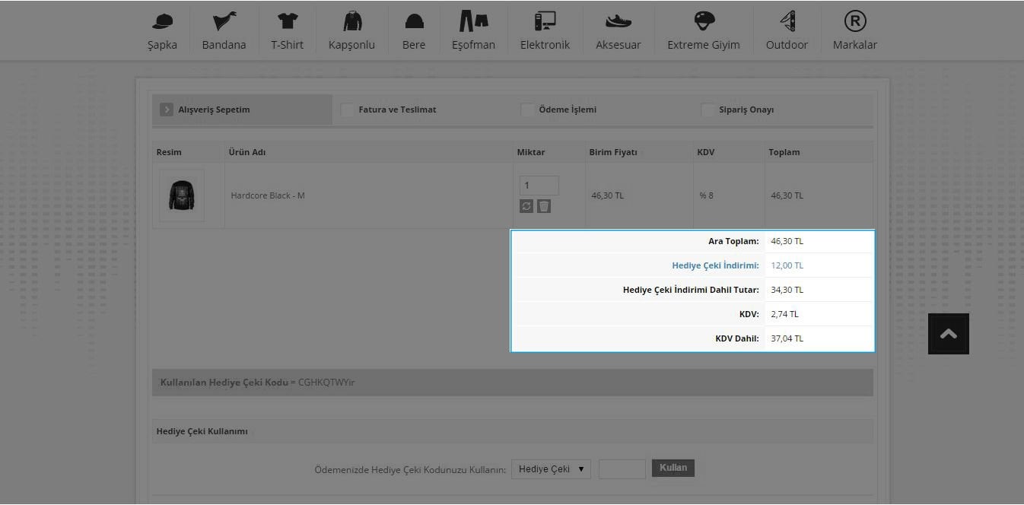Screen dimensions: 1024x505
Task: Refresh the quantity for Hardcore Black - M
Action: pos(526,206)
